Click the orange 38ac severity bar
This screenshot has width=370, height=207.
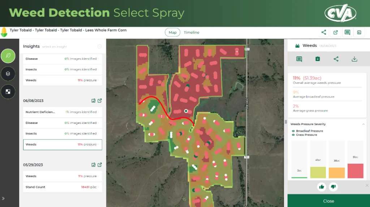tap(337, 173)
